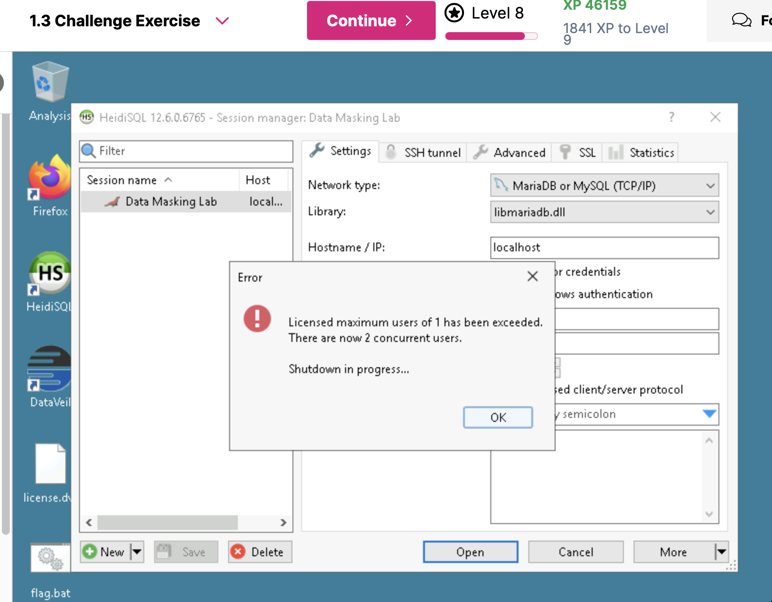Open the Library libmariadb.dll dropdown
Image resolution: width=772 pixels, height=602 pixels.
(710, 212)
